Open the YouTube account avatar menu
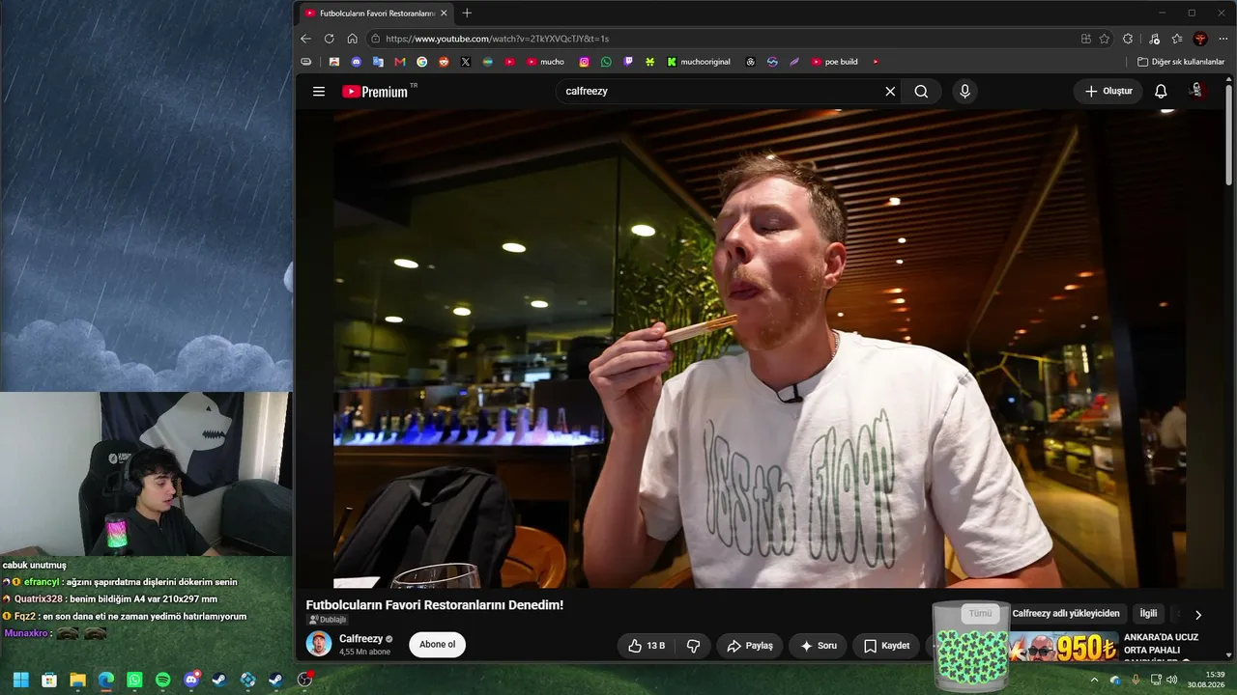Screen dimensions: 1237x695 pyautogui.click(x=1196, y=92)
